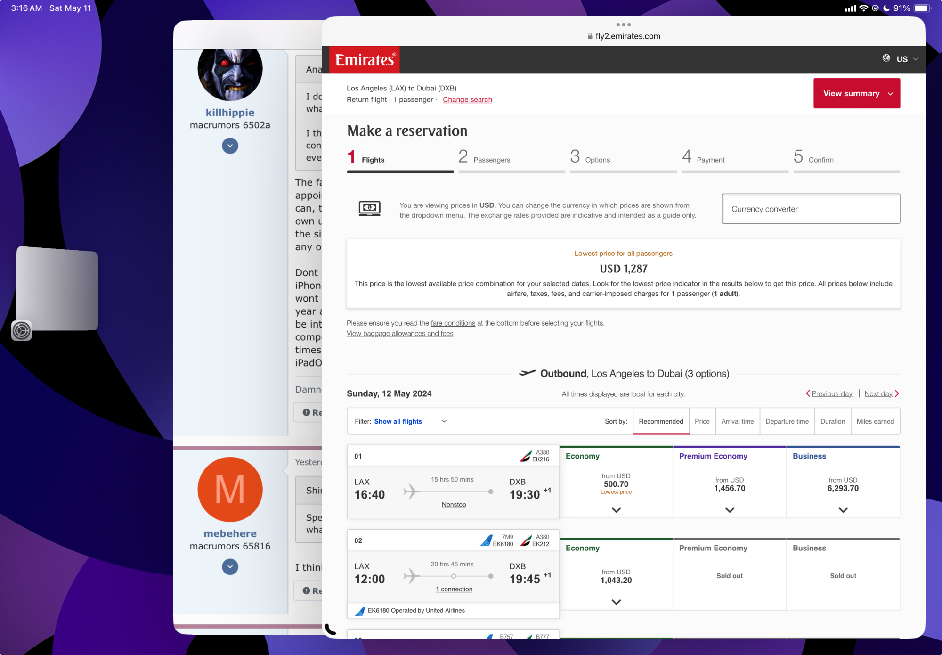Click the Emirates tail icon beside EK216
942x655 pixels.
pos(525,456)
